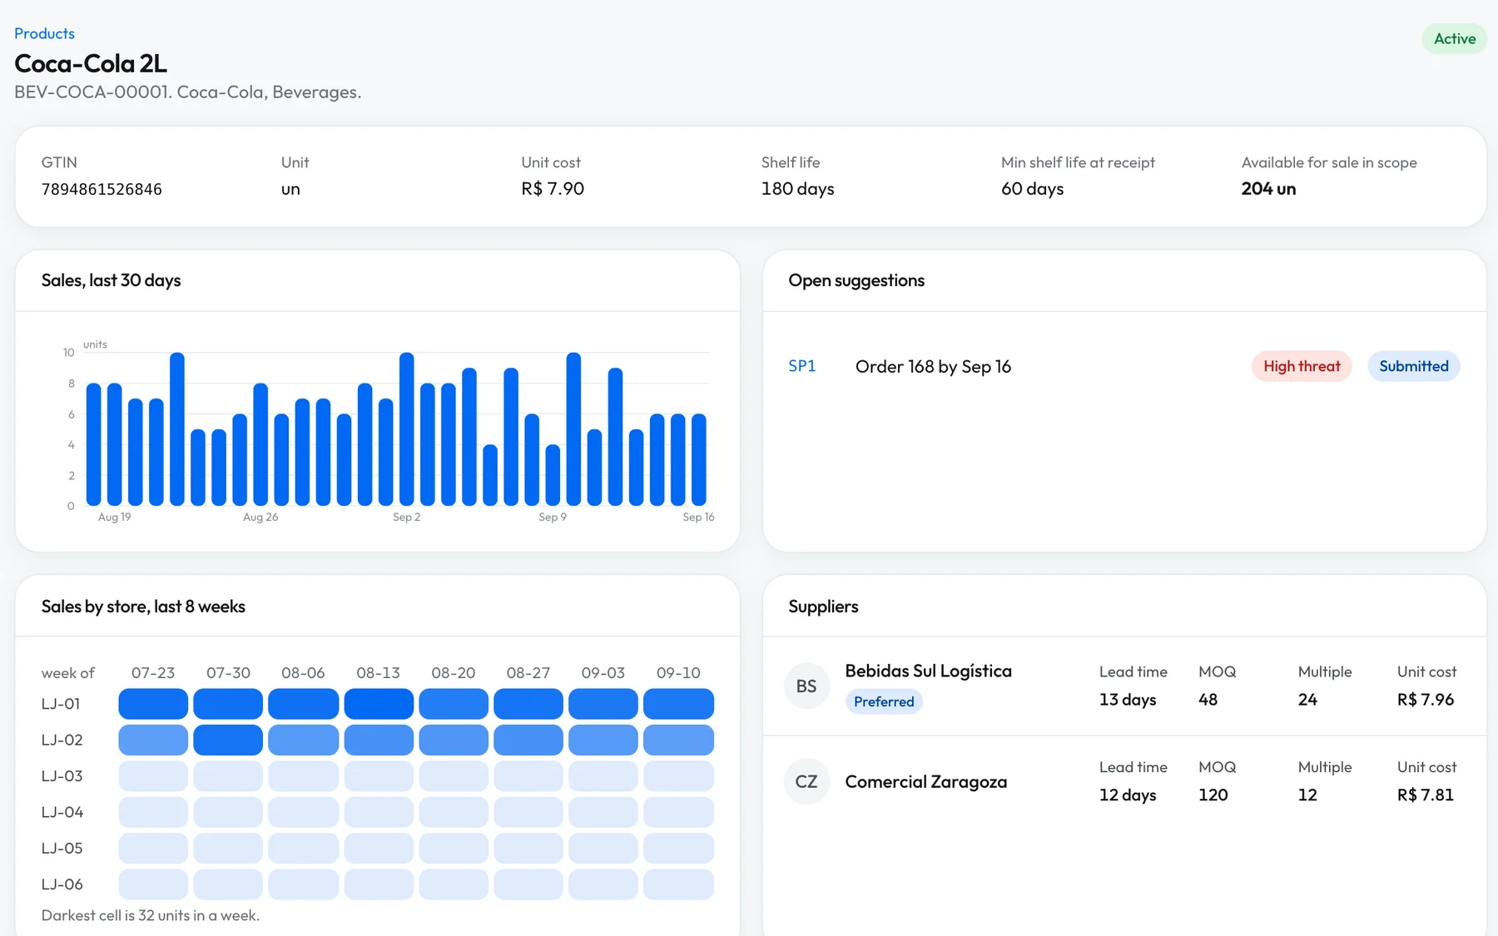Click the Order 168 by Sep 16 suggestion
Viewport: 1498px width, 936px height.
[933, 367]
